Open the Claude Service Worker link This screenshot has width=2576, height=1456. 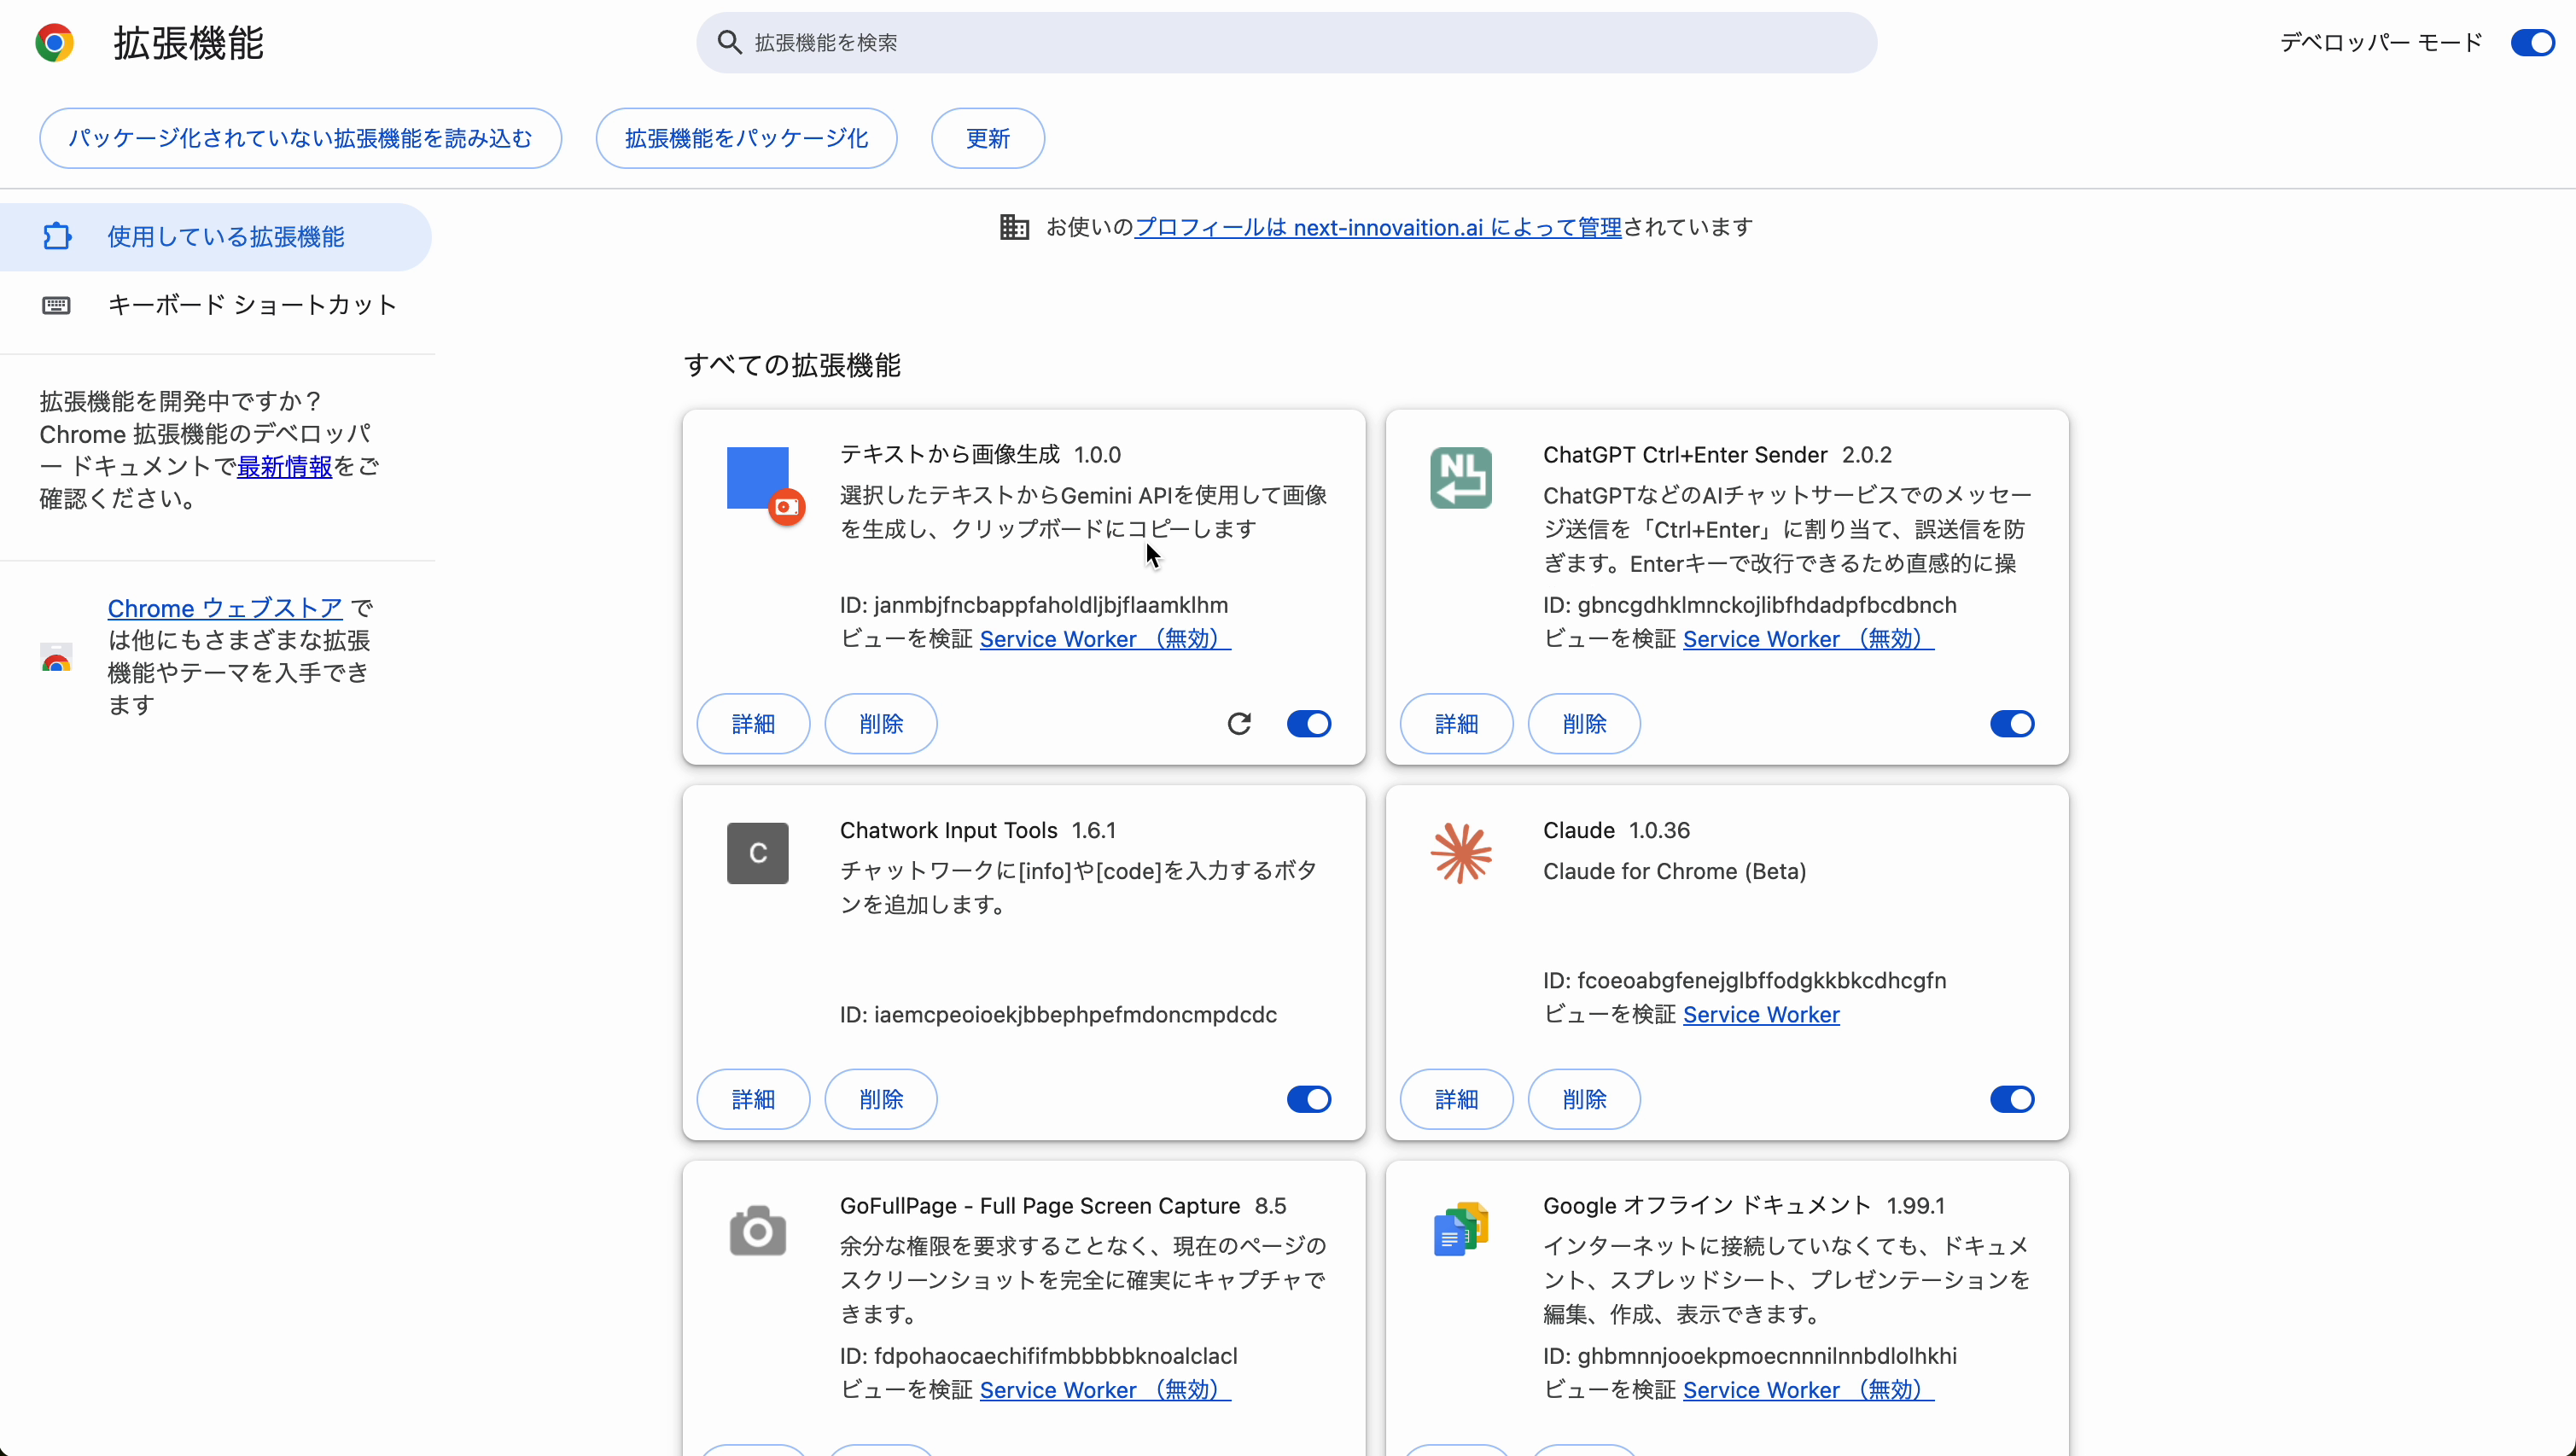point(1761,1014)
